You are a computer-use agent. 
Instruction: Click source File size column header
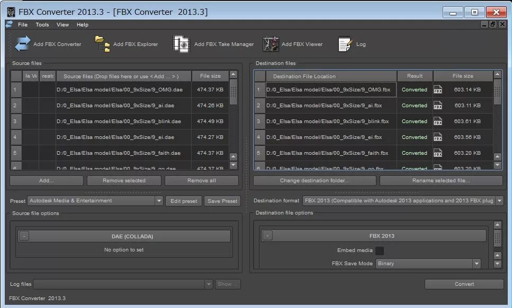coord(210,76)
